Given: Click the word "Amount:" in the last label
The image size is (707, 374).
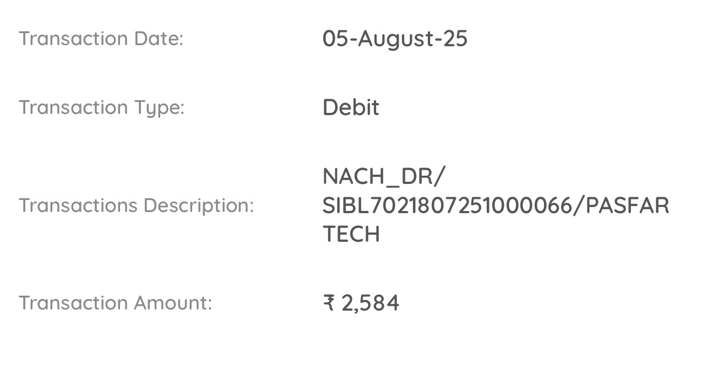Looking at the screenshot, I should 172,303.
